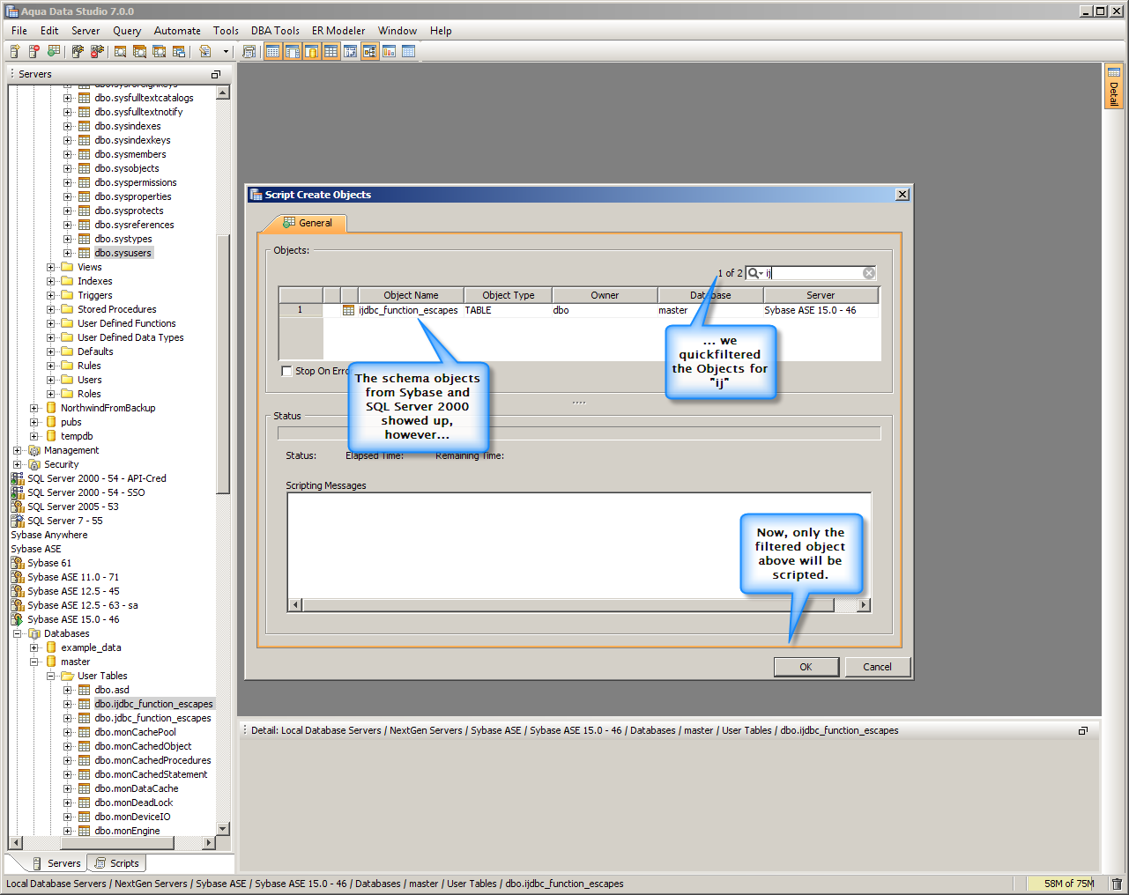The width and height of the screenshot is (1129, 895).
Task: Select dbo.monCachePool in the tree
Action: [x=135, y=732]
